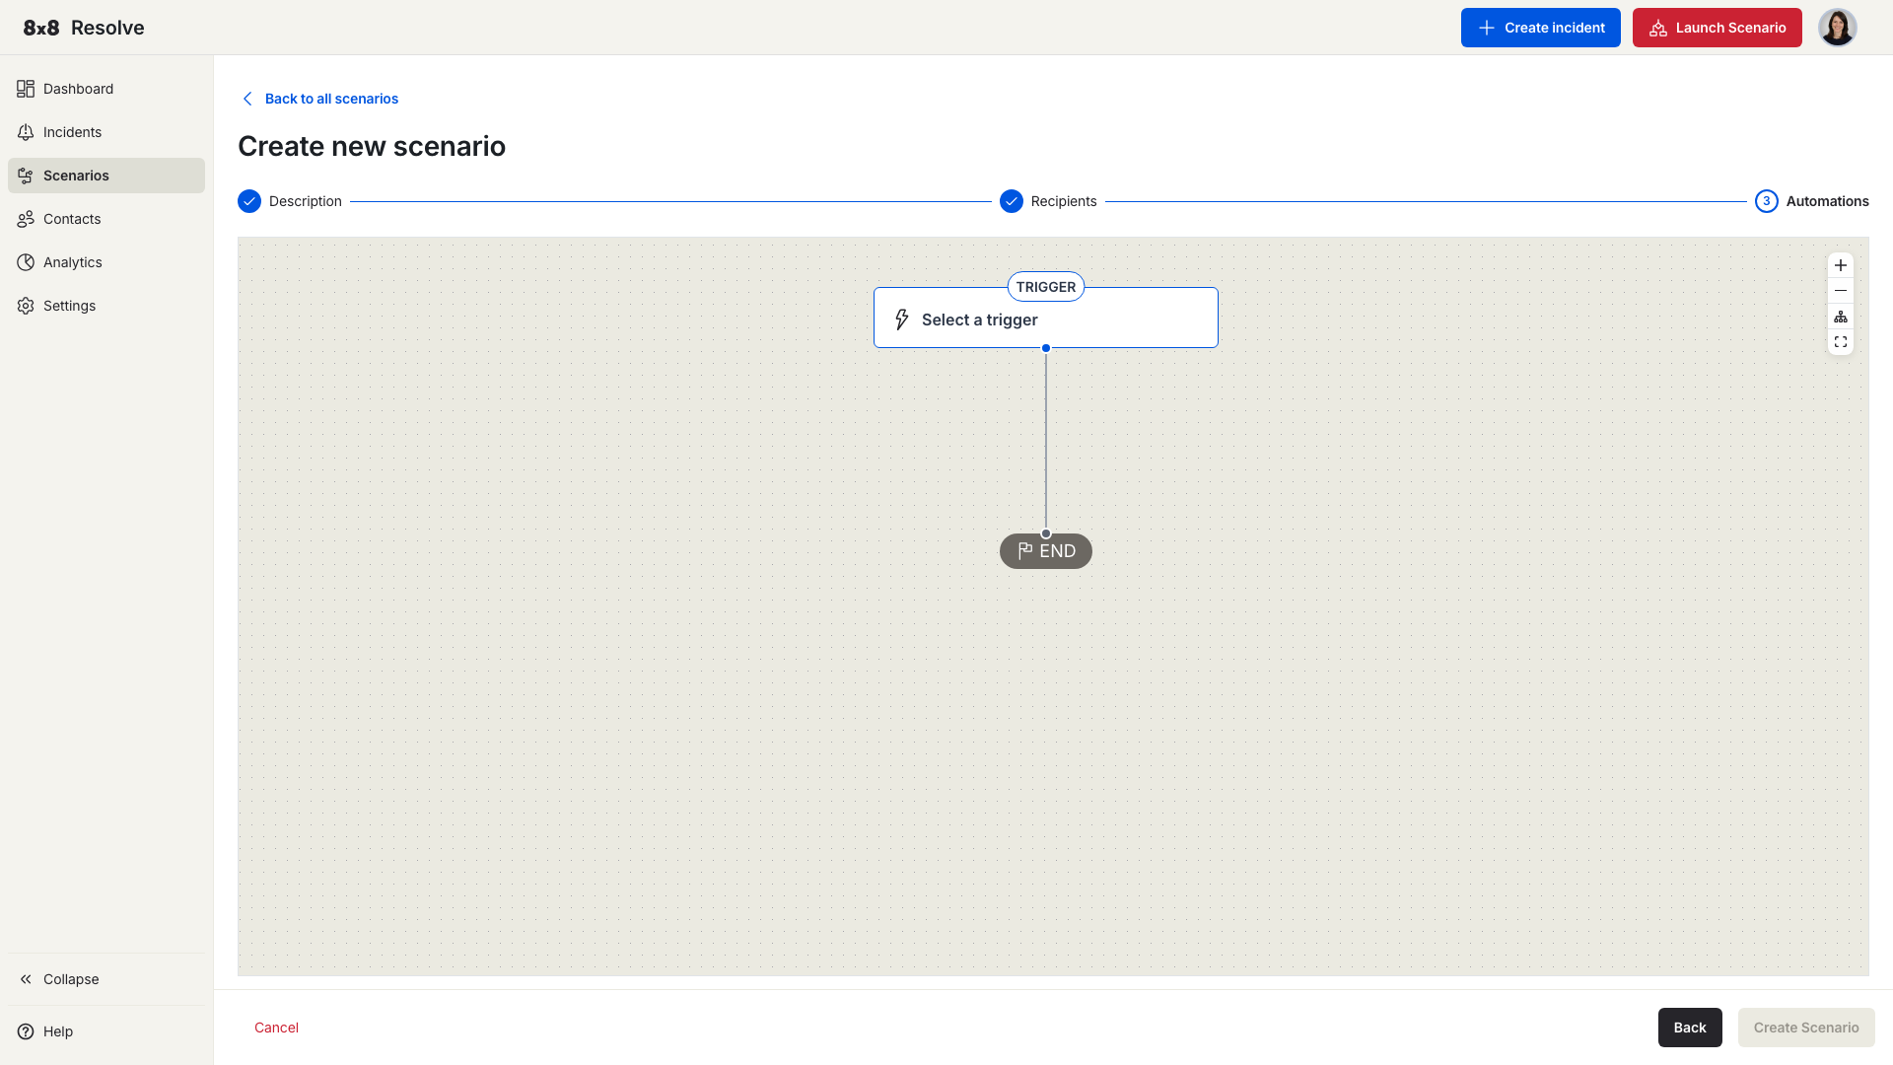
Task: Click the Collapse double-chevron icon
Action: pyautogui.click(x=26, y=979)
